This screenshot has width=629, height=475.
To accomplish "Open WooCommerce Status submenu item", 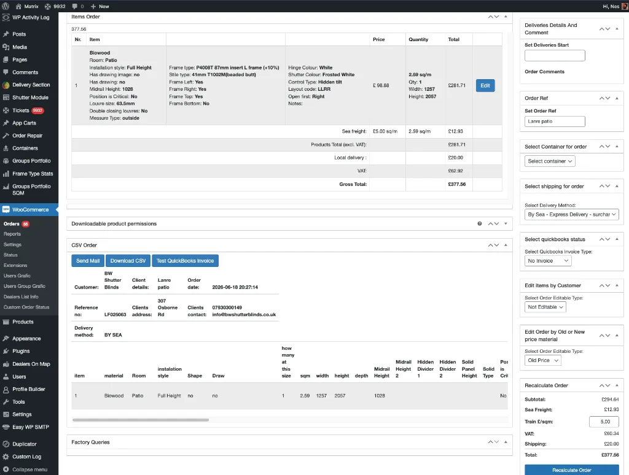I will (10, 255).
